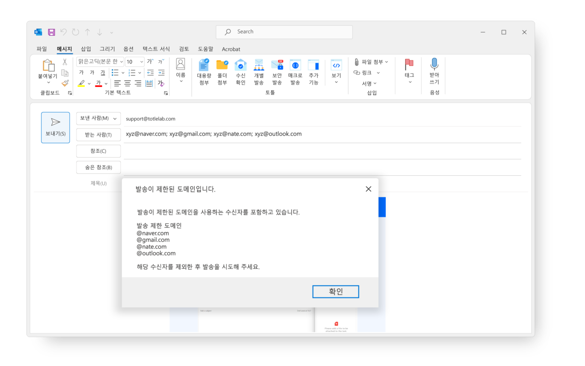Switch to the 텍스트 서식 tab
The height and width of the screenshot is (366, 585).
[x=156, y=49]
